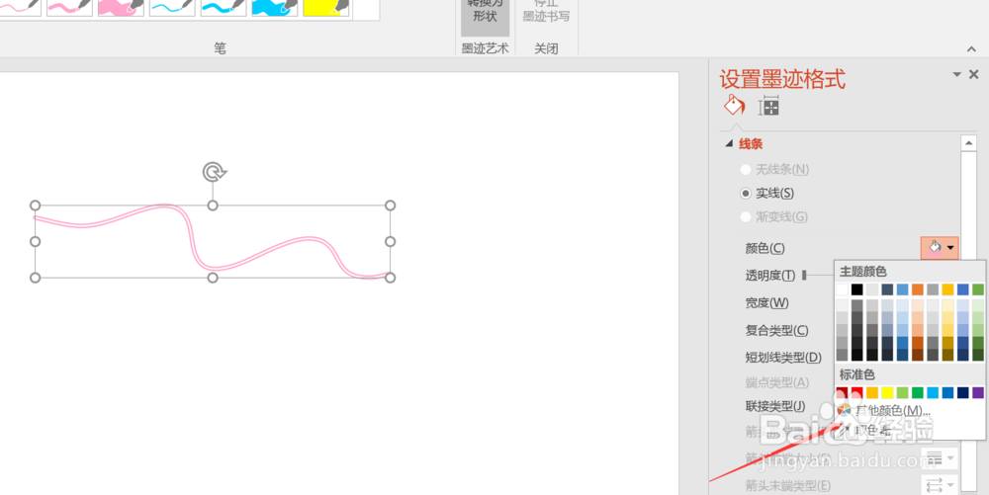
Task: Click the top-left selection handle of ink
Action: coord(36,206)
